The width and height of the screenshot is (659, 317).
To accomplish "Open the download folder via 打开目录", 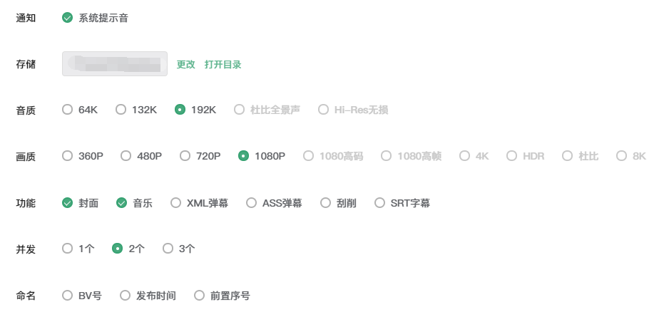I will 223,64.
